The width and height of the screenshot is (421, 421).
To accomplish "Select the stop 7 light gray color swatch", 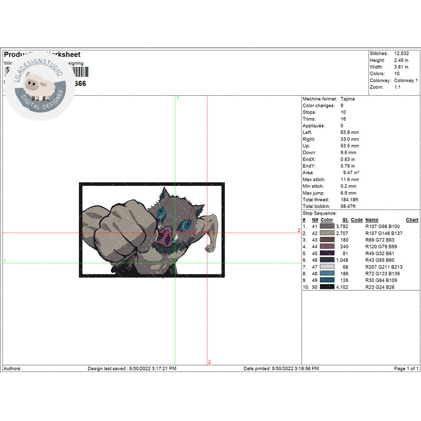I will pyautogui.click(x=327, y=267).
